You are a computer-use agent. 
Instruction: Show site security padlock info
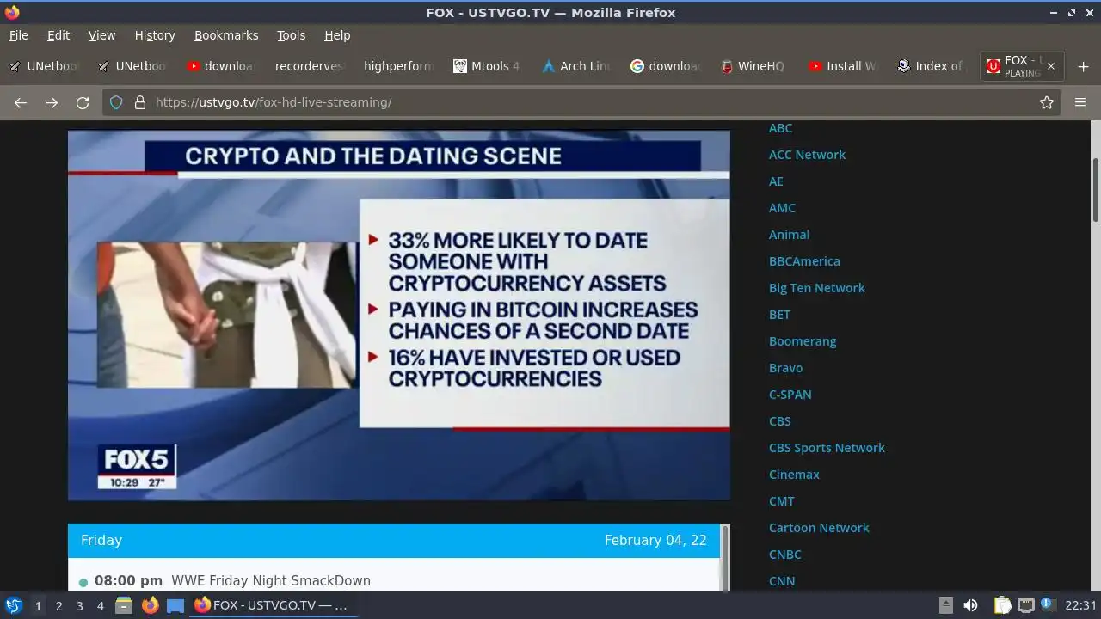click(x=139, y=102)
